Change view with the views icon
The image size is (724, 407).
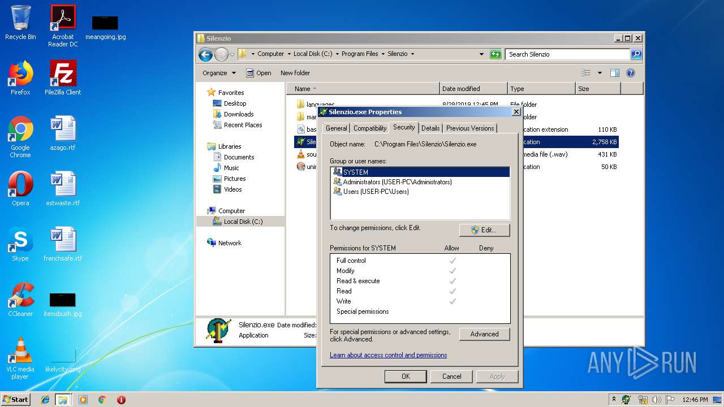[586, 73]
